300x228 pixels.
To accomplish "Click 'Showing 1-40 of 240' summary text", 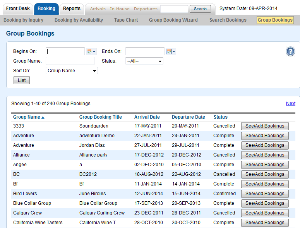I will click(51, 104).
